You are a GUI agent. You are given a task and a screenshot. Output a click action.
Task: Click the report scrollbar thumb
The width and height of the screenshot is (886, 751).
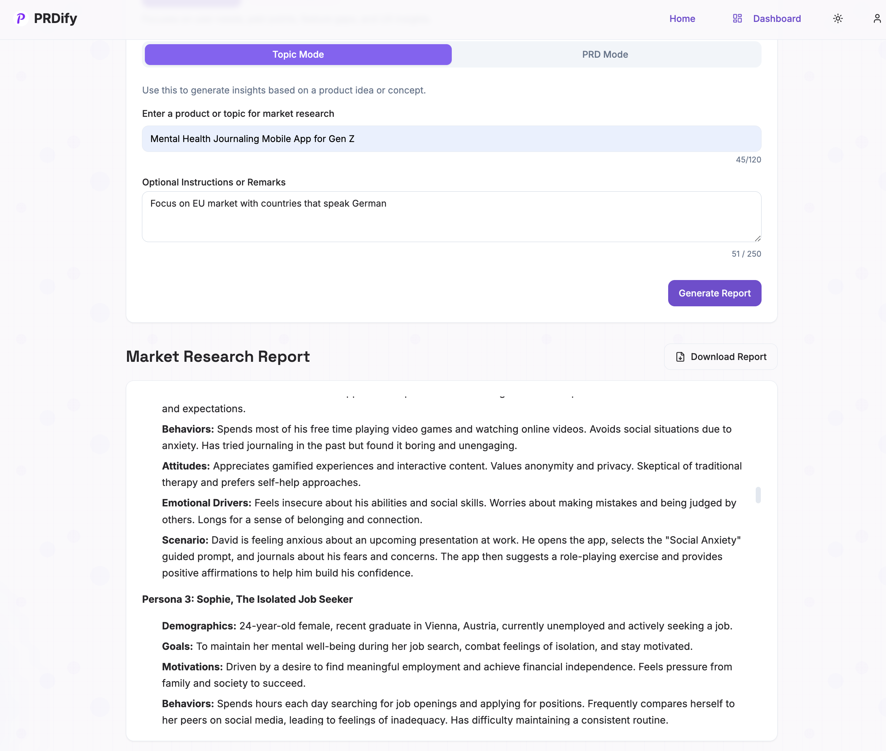(758, 495)
